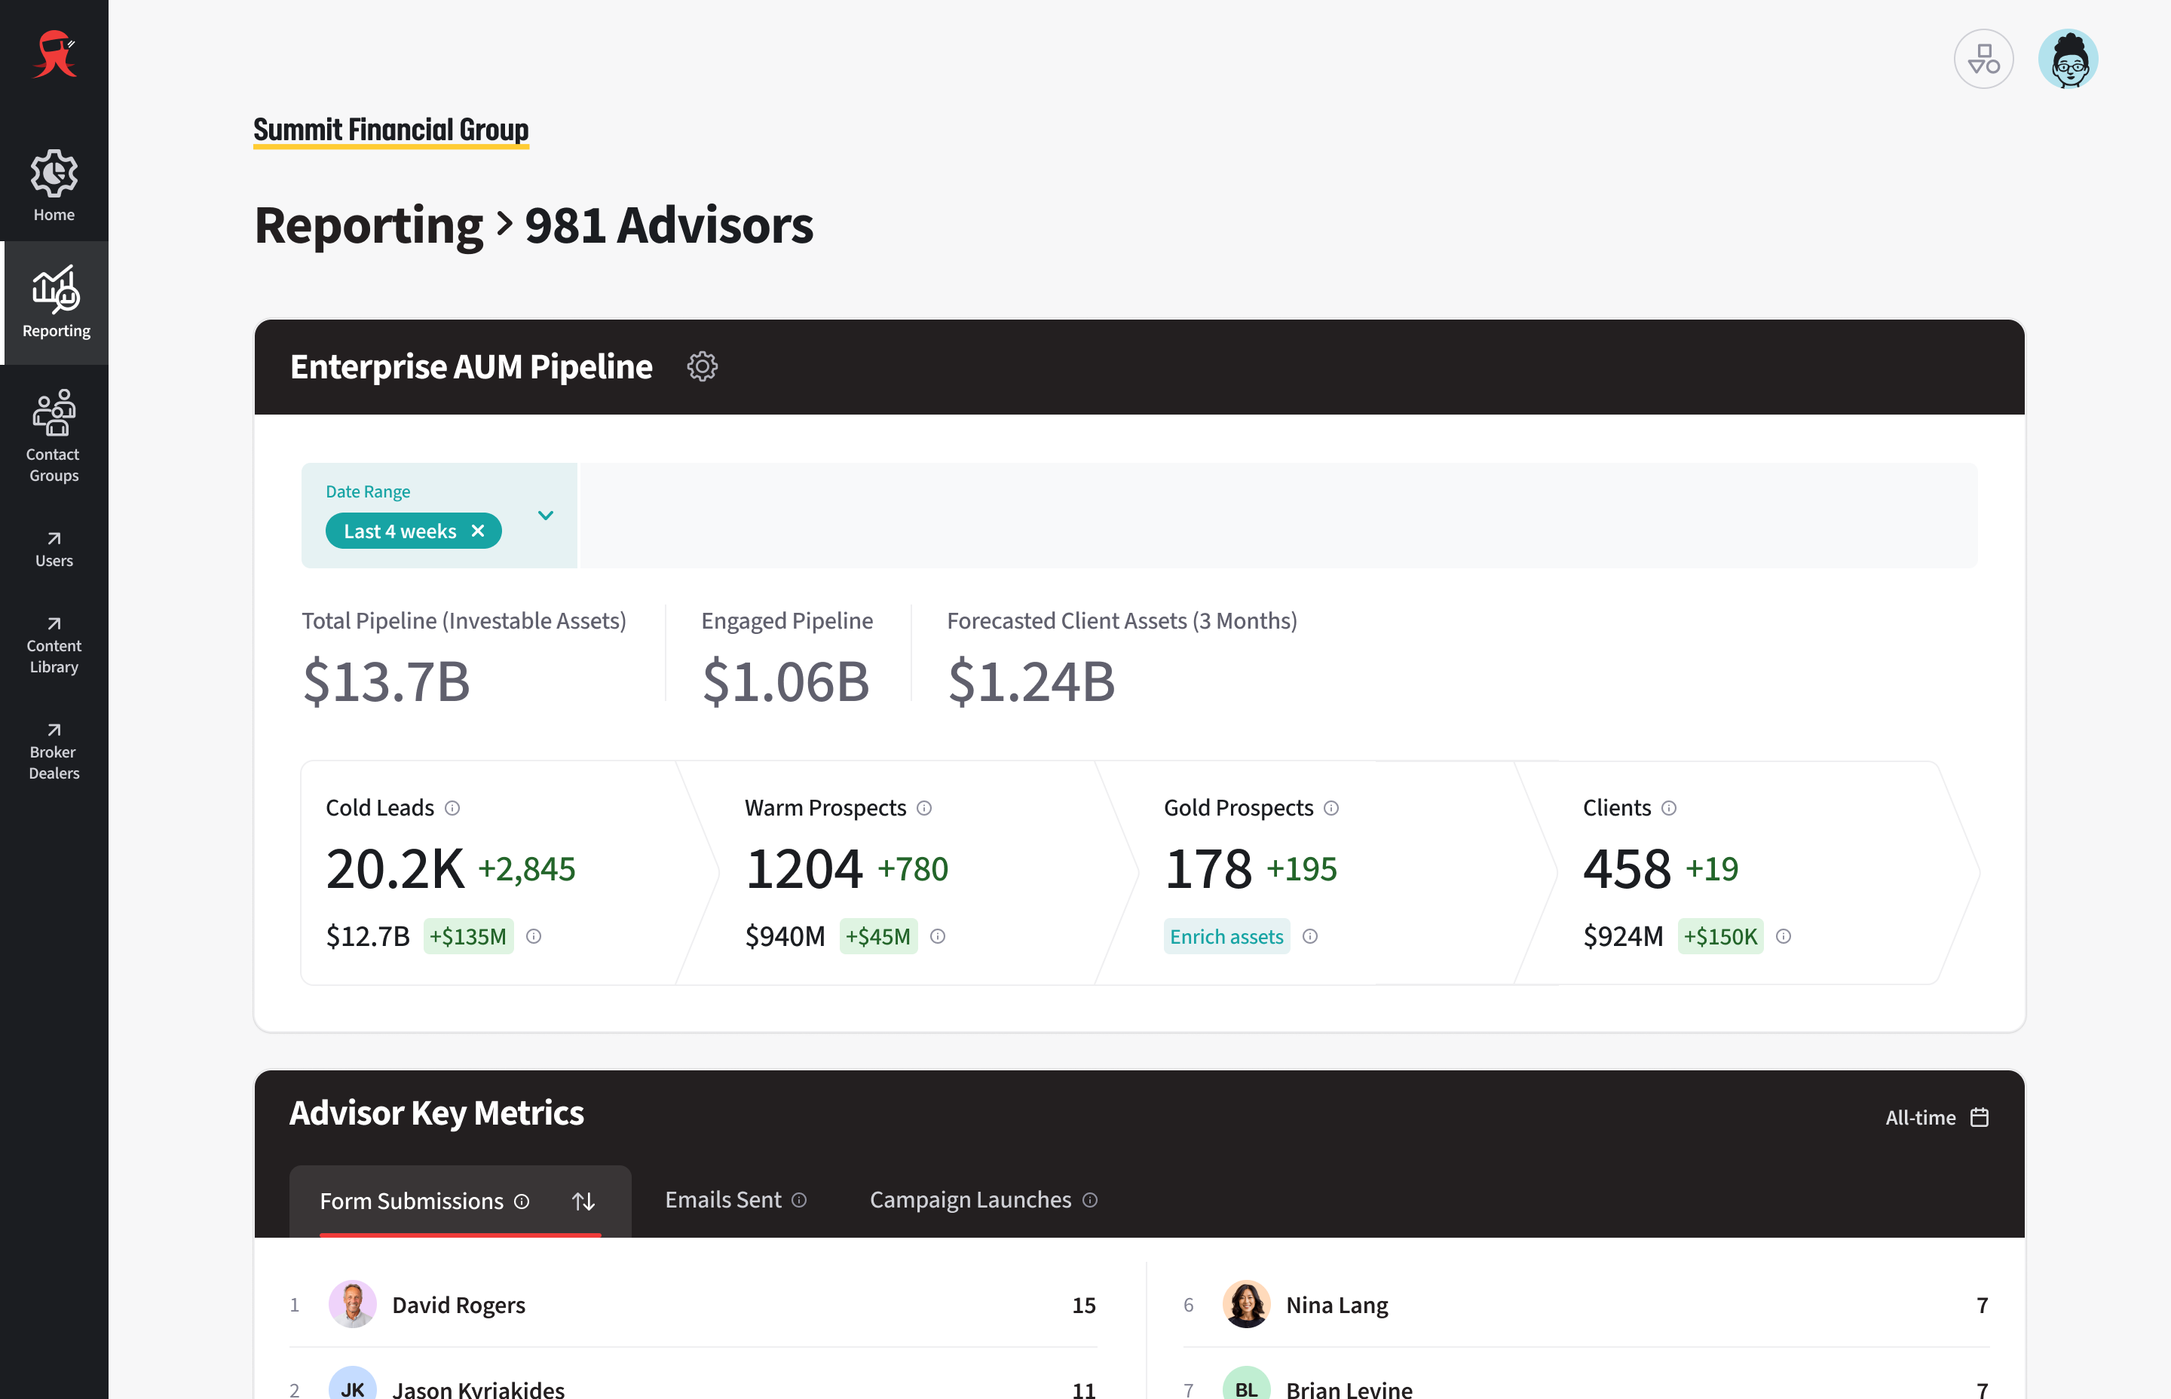The image size is (2171, 1399).
Task: Open pipeline settings gear icon
Action: coord(701,367)
